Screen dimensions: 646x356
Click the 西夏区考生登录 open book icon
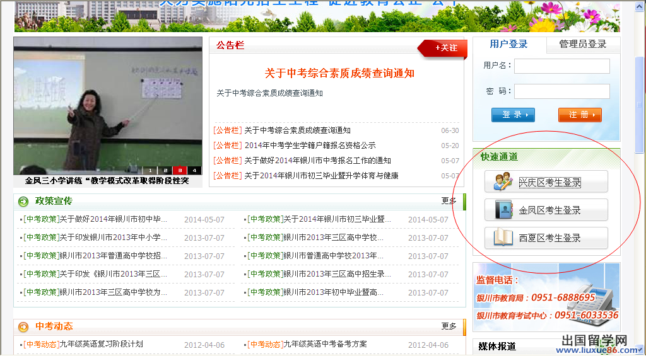pos(503,238)
